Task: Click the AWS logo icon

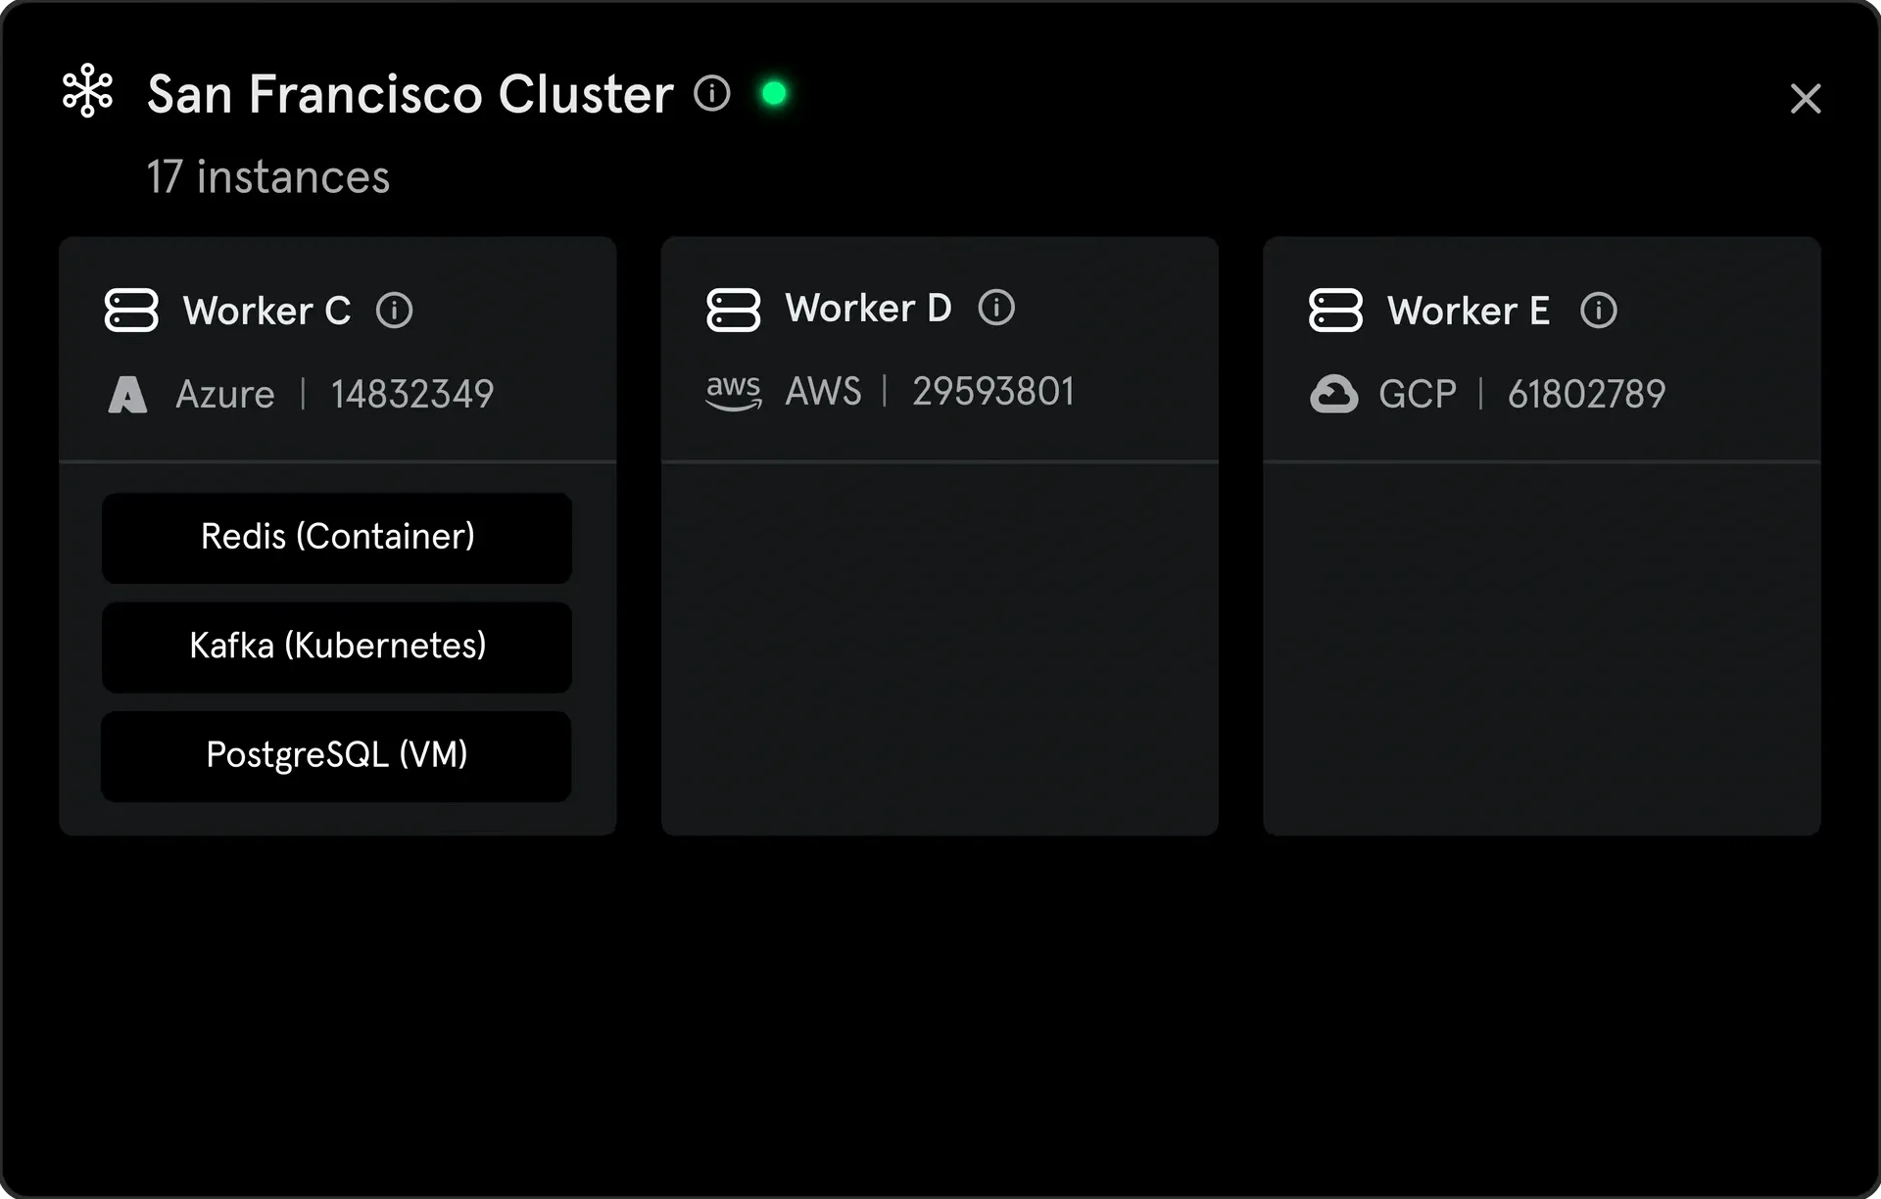Action: [734, 392]
